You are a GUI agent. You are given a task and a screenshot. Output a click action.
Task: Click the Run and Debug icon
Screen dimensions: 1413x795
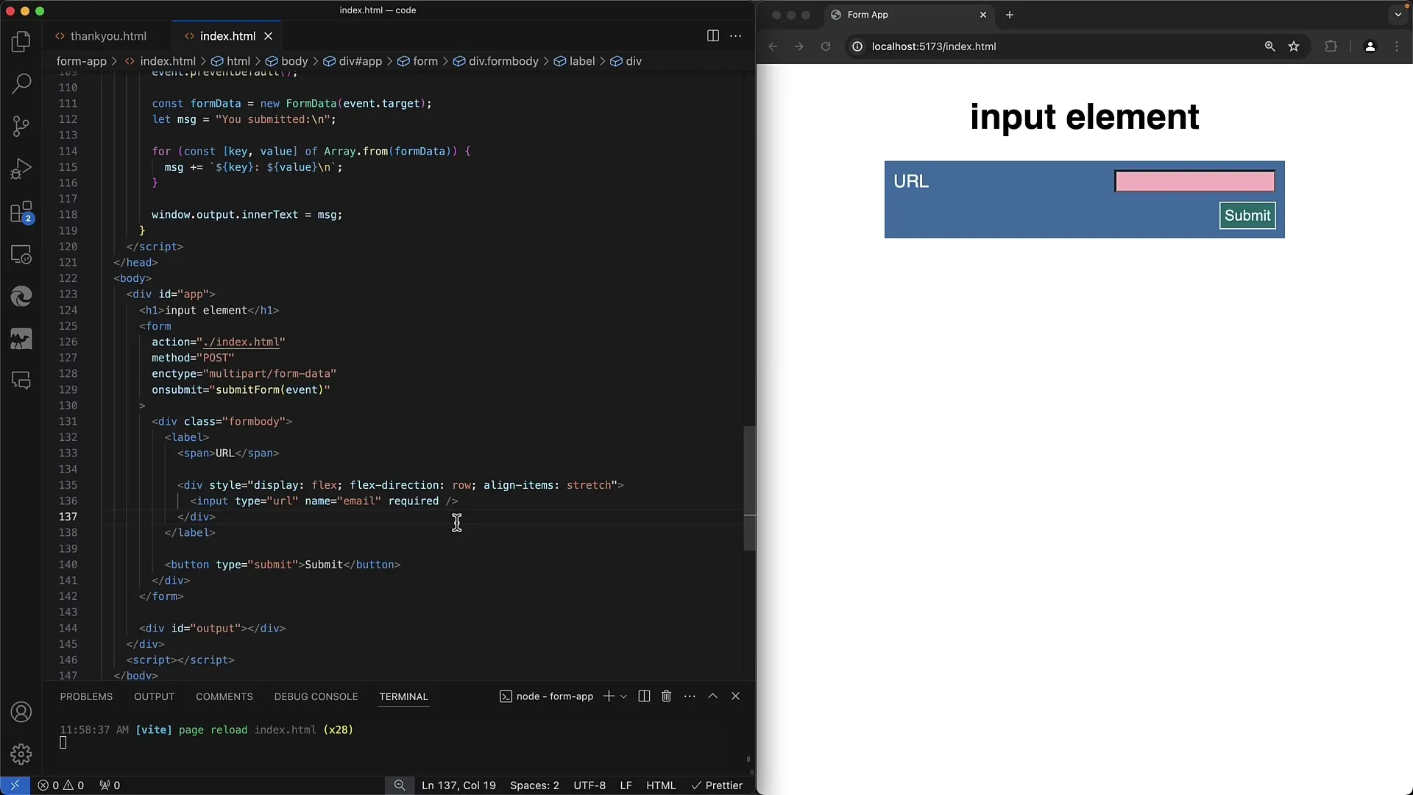click(x=21, y=168)
